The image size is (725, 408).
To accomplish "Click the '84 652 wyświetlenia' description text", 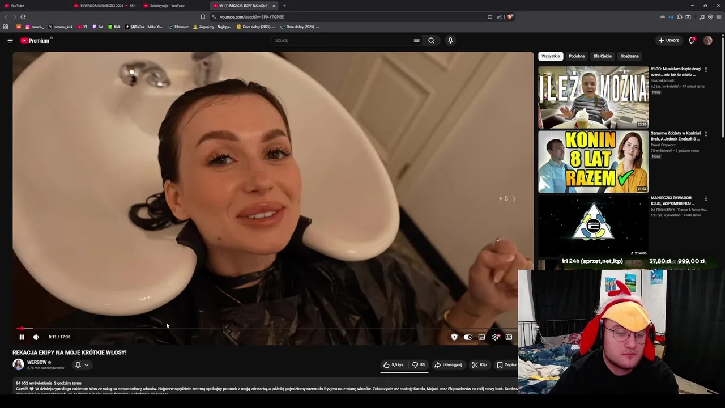I will click(x=34, y=383).
